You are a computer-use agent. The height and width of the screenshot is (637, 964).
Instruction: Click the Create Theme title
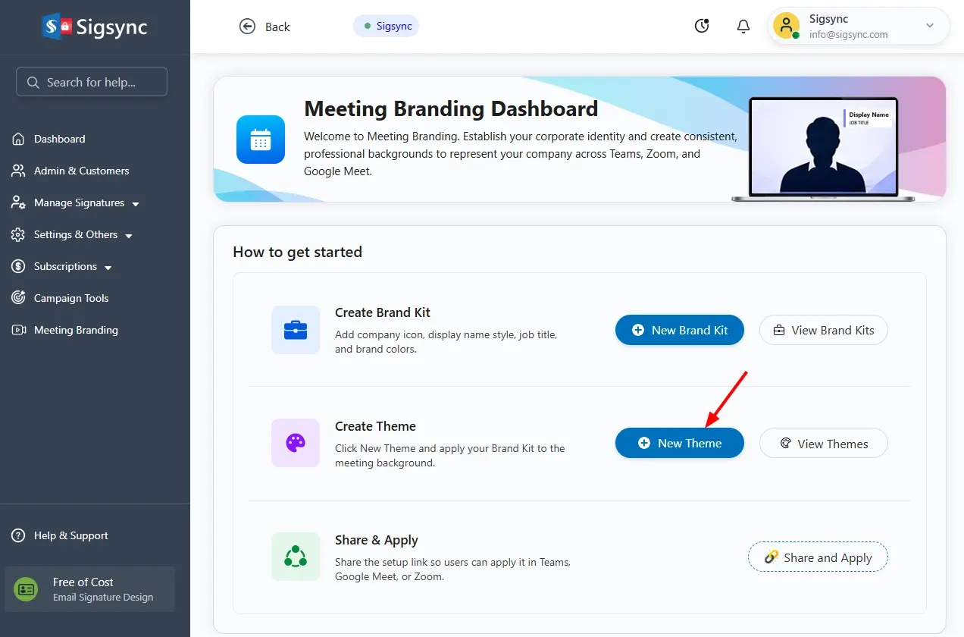(375, 426)
